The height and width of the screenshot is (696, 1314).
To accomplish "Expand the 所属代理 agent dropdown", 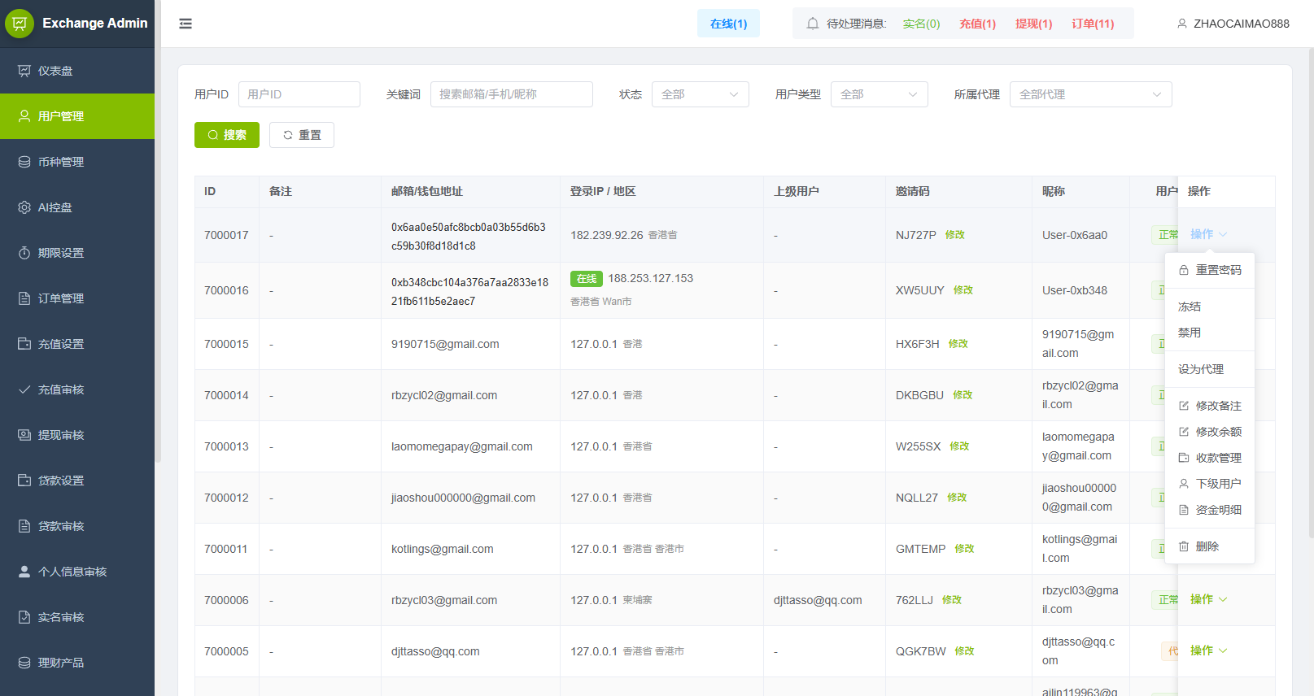I will coord(1090,94).
